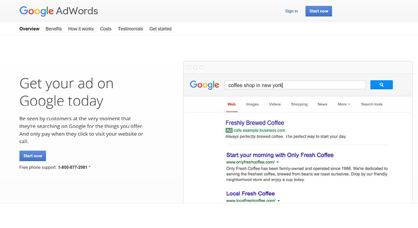
Task: Open the Shopping search tab
Action: tap(299, 104)
